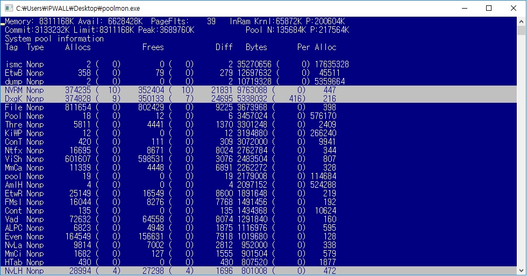This screenshot has width=527, height=276.
Task: Click the scrollbar down arrow
Action: coord(521,270)
